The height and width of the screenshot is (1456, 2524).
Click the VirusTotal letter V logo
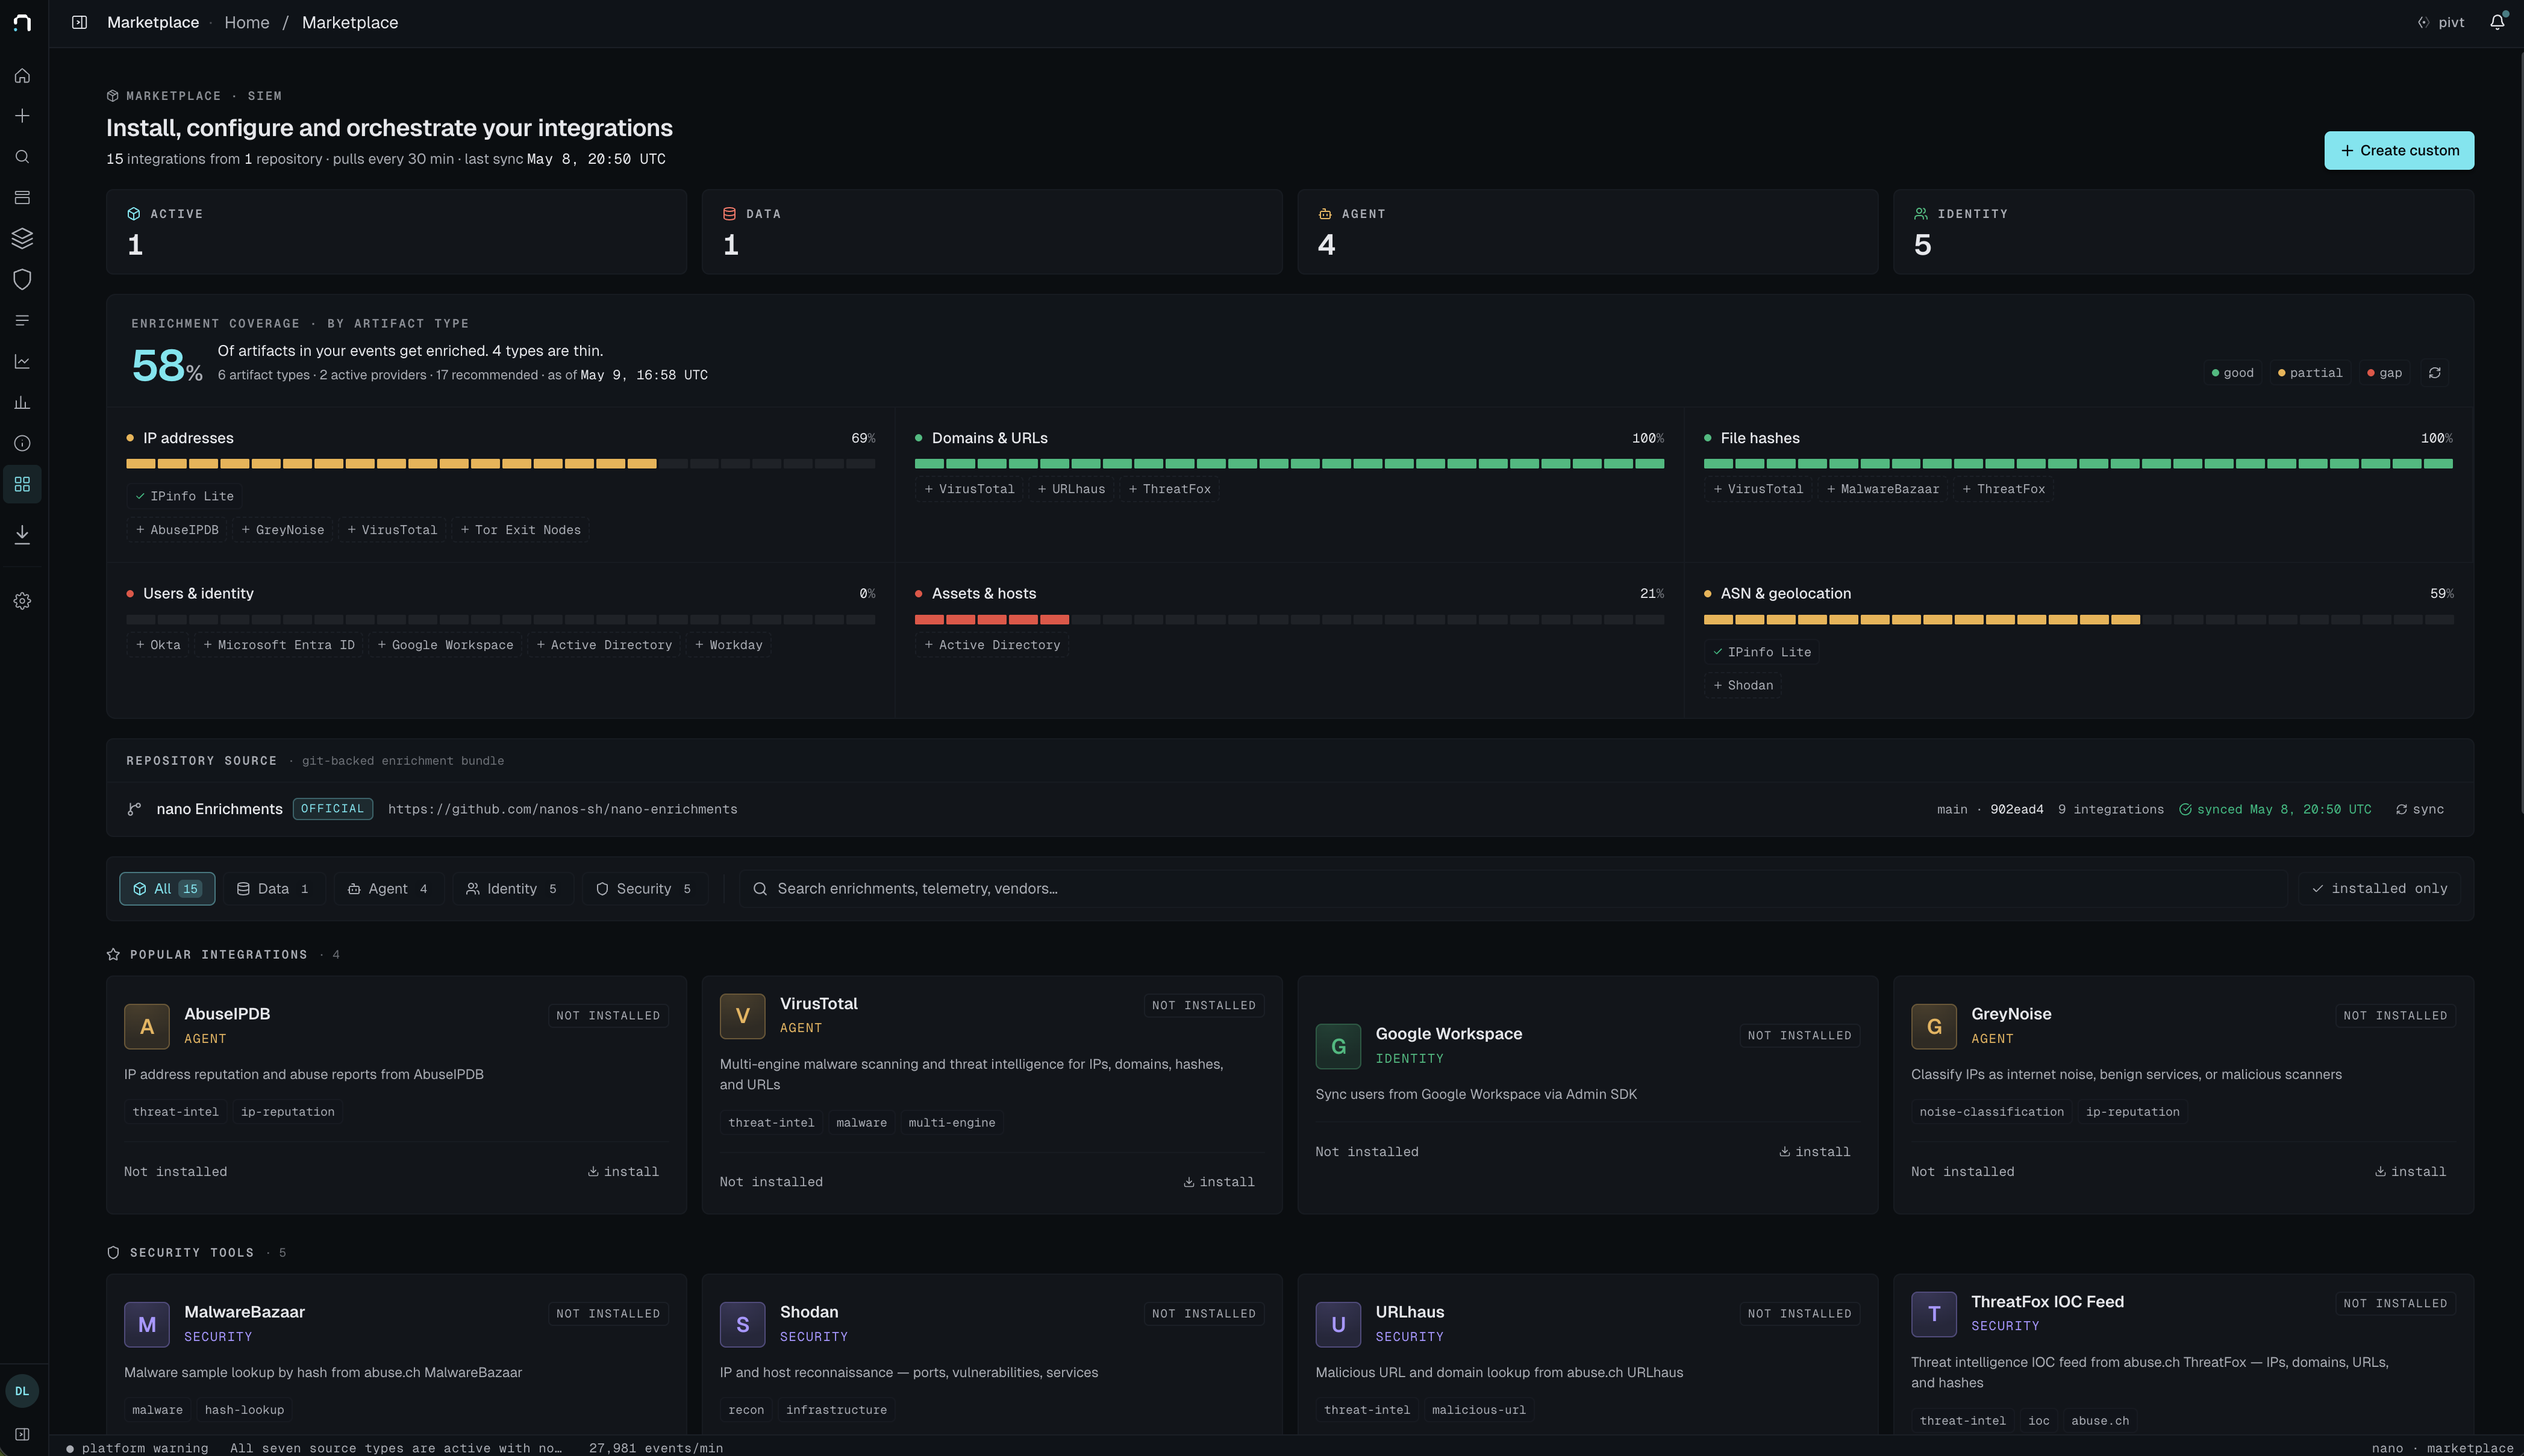(742, 1016)
